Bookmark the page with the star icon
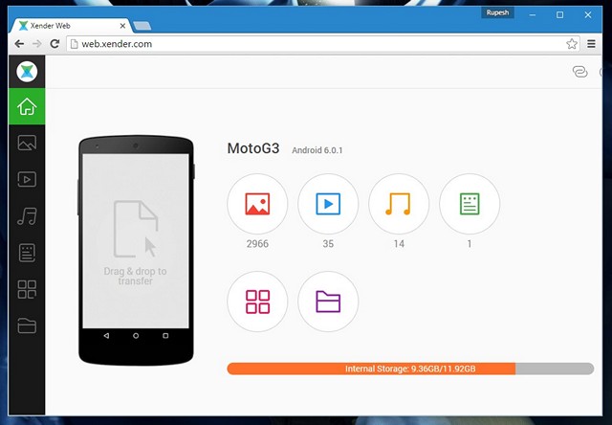This screenshot has width=612, height=425. pos(572,44)
